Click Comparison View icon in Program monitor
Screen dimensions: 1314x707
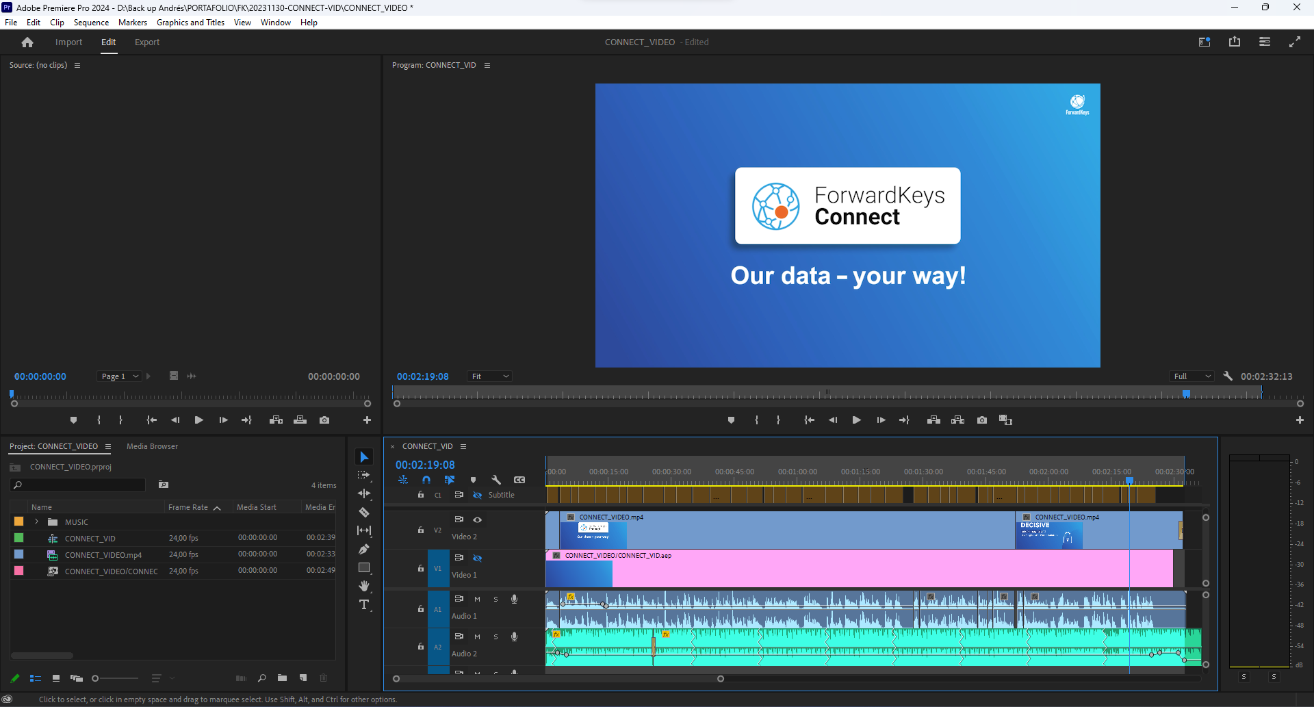(1005, 420)
